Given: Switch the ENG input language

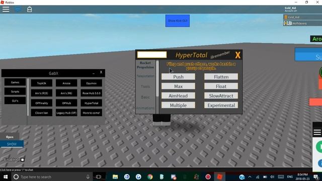Looking at the screenshot, I should 290,176.
